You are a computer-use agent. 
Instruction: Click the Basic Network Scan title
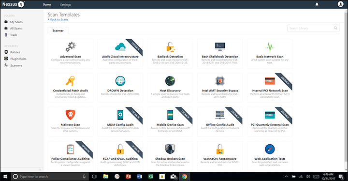(270, 57)
